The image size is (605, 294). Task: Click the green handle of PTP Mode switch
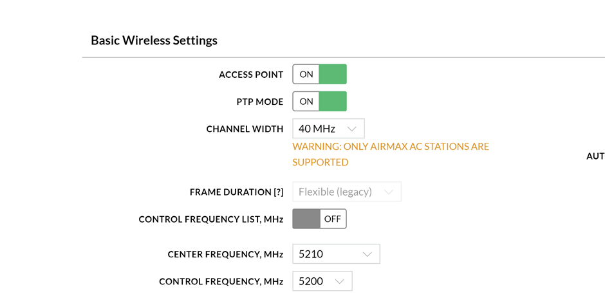(x=333, y=102)
